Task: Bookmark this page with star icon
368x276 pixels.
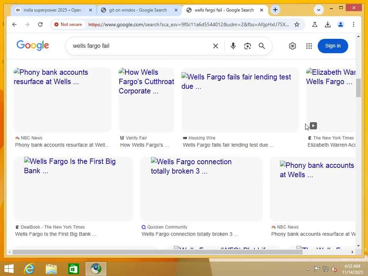Action: tap(296, 24)
